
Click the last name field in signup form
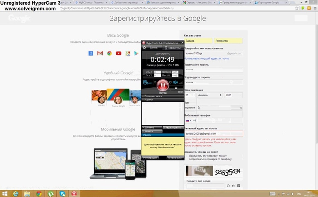(228, 41)
